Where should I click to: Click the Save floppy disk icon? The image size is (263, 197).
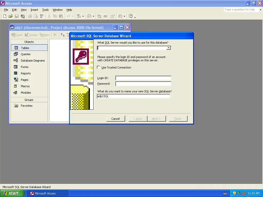coord(17,16)
